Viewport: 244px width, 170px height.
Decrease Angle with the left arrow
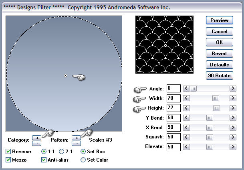pyautogui.click(x=186, y=88)
